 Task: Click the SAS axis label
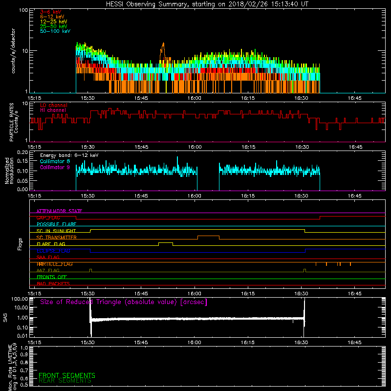pos(5,318)
